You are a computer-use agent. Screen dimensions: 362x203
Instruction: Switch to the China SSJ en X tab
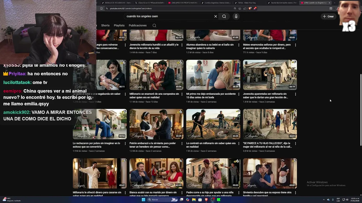pyautogui.click(x=149, y=3)
